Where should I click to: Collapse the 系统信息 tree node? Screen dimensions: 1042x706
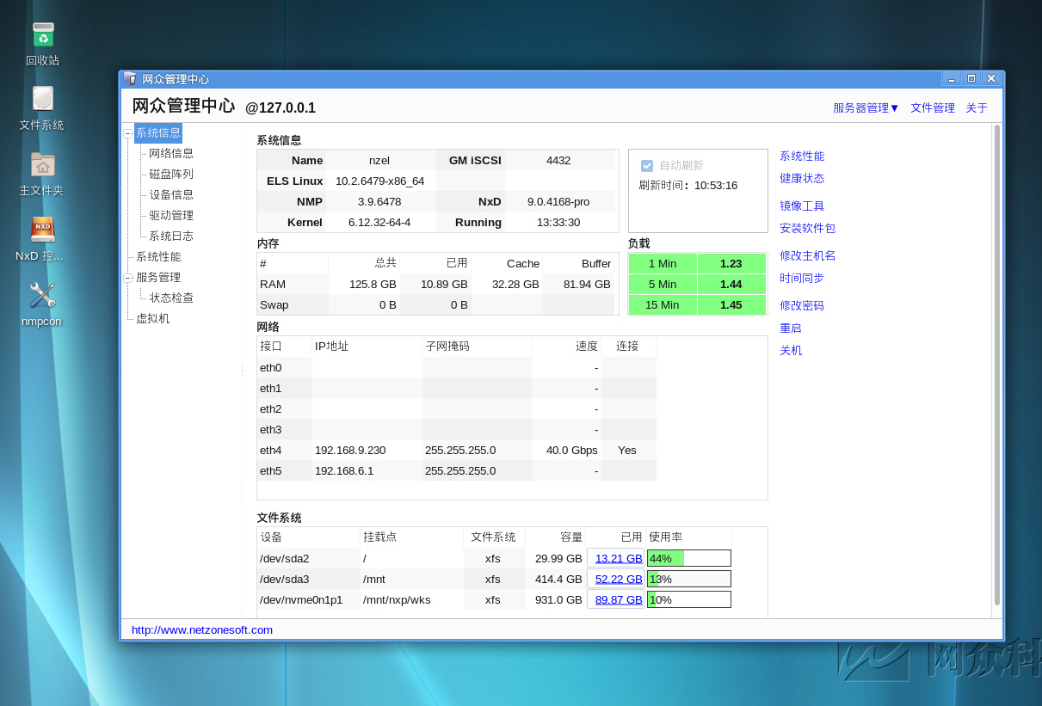(127, 133)
